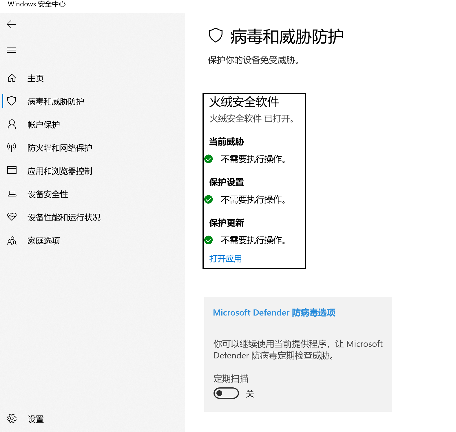Click the 定期扫描 label
The width and height of the screenshot is (456, 432).
pyautogui.click(x=231, y=378)
